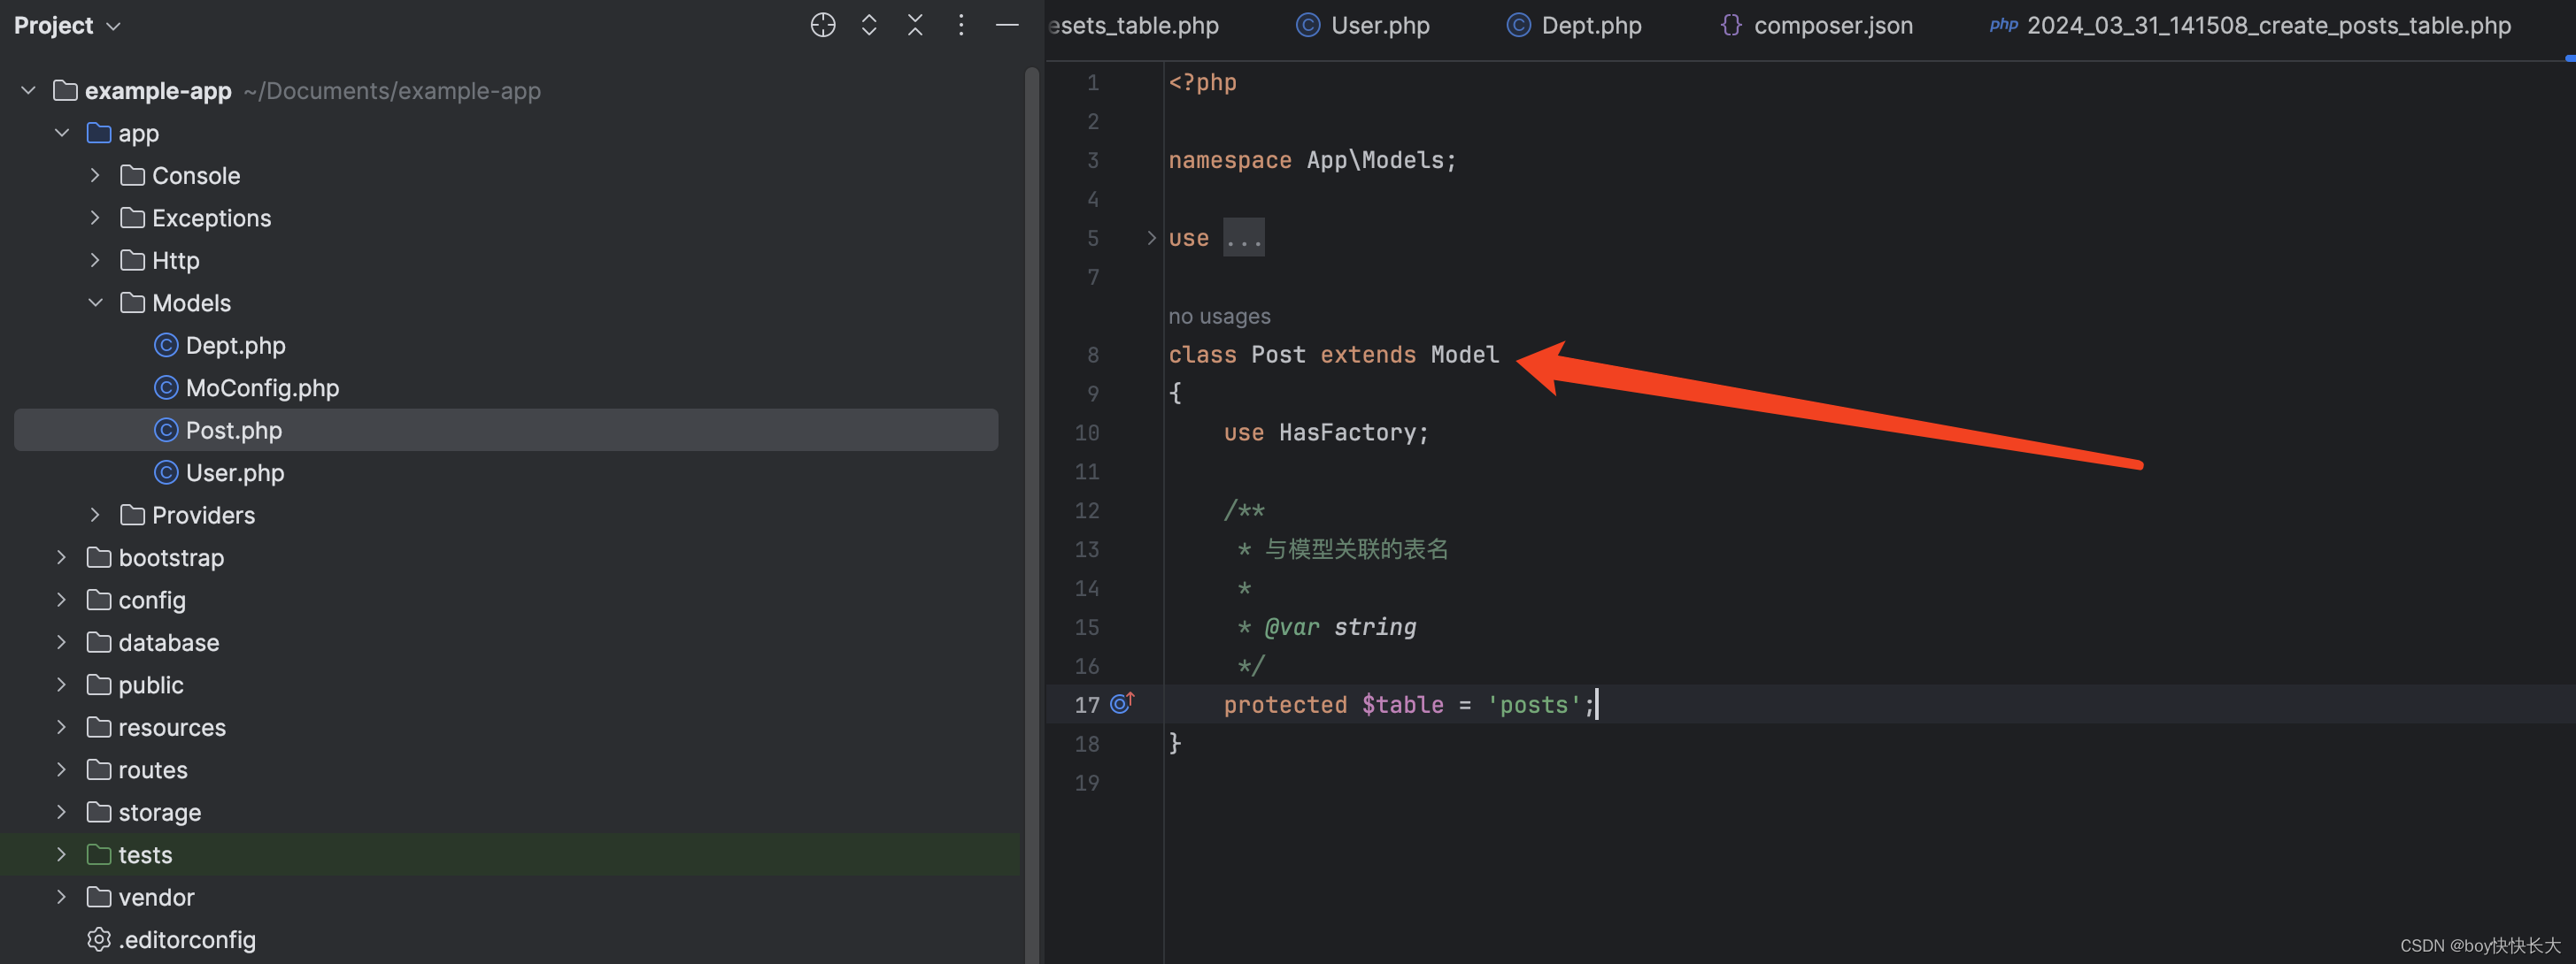Screen dimensions: 2576x964
Task: Click the Model class name on line 8
Action: [x=1464, y=355]
